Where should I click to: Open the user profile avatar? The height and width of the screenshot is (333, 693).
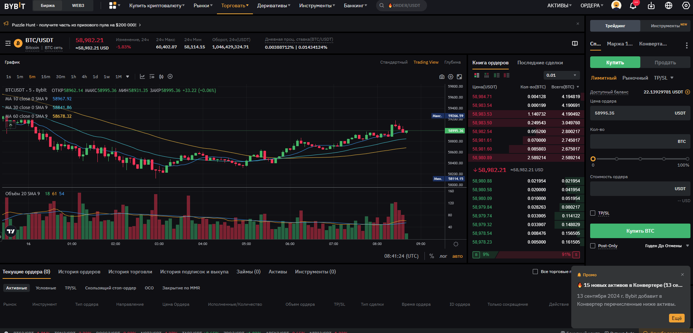click(x=616, y=5)
